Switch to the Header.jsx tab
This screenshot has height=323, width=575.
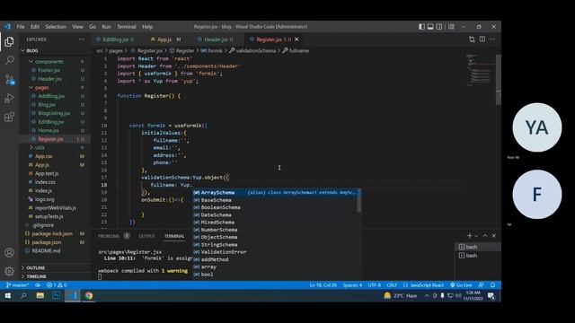[216, 39]
